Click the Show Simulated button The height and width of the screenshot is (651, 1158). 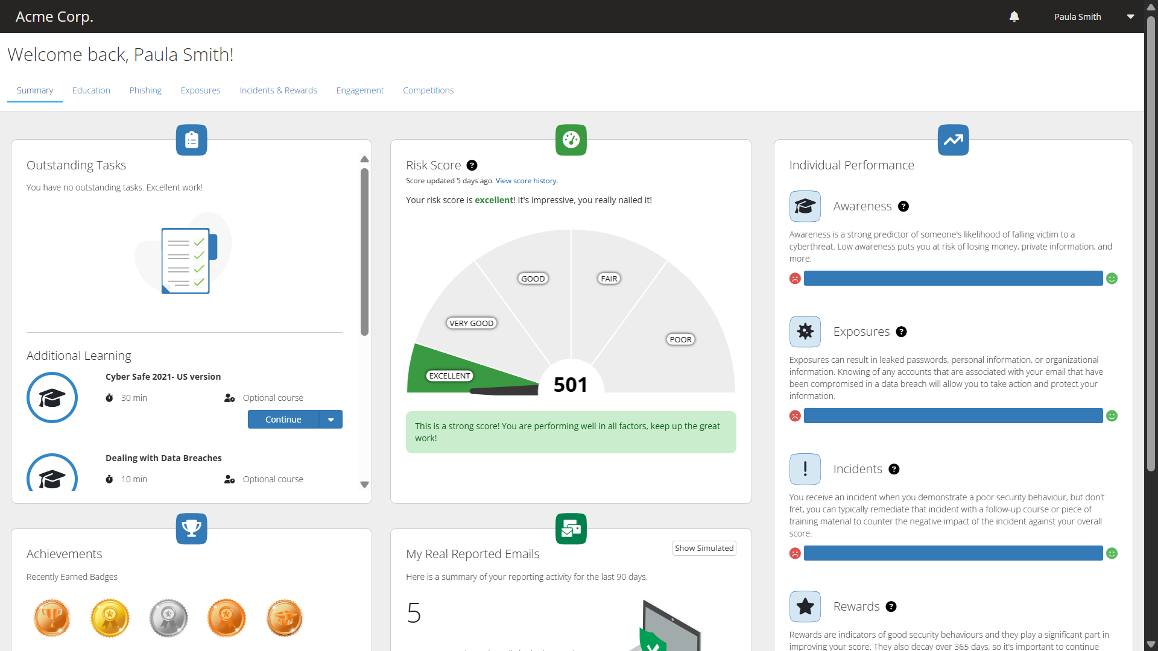coord(704,548)
